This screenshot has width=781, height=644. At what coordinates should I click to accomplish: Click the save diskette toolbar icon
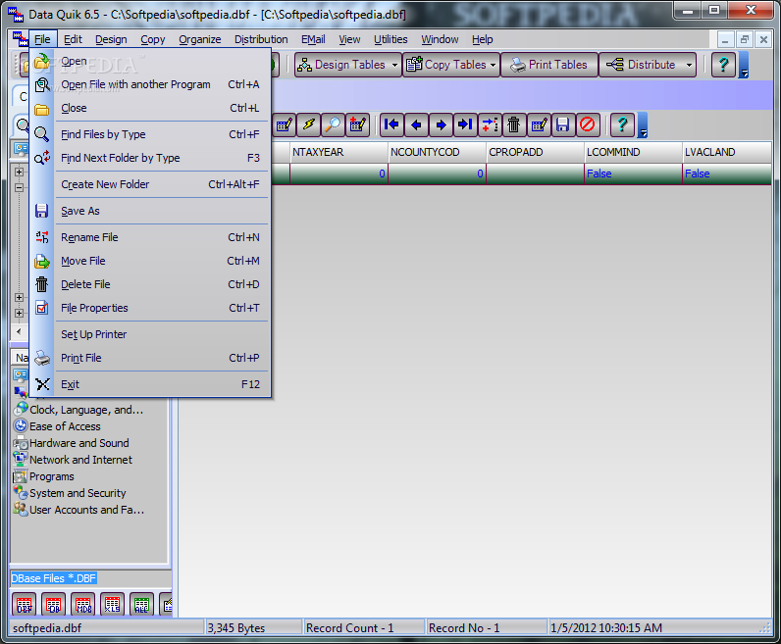tap(563, 124)
